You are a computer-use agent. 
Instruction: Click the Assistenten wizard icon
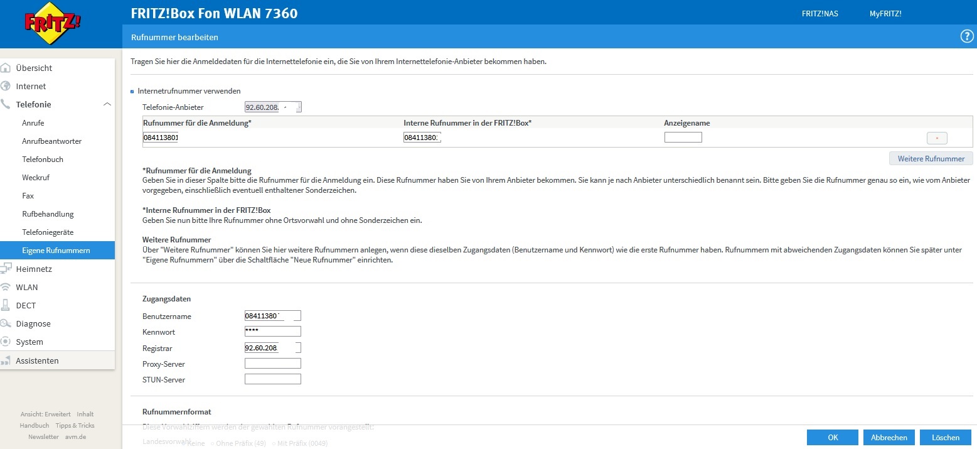tap(6, 360)
